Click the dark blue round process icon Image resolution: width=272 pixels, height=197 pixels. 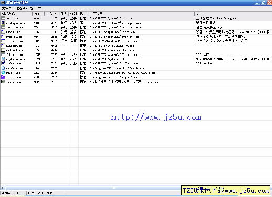3,68
